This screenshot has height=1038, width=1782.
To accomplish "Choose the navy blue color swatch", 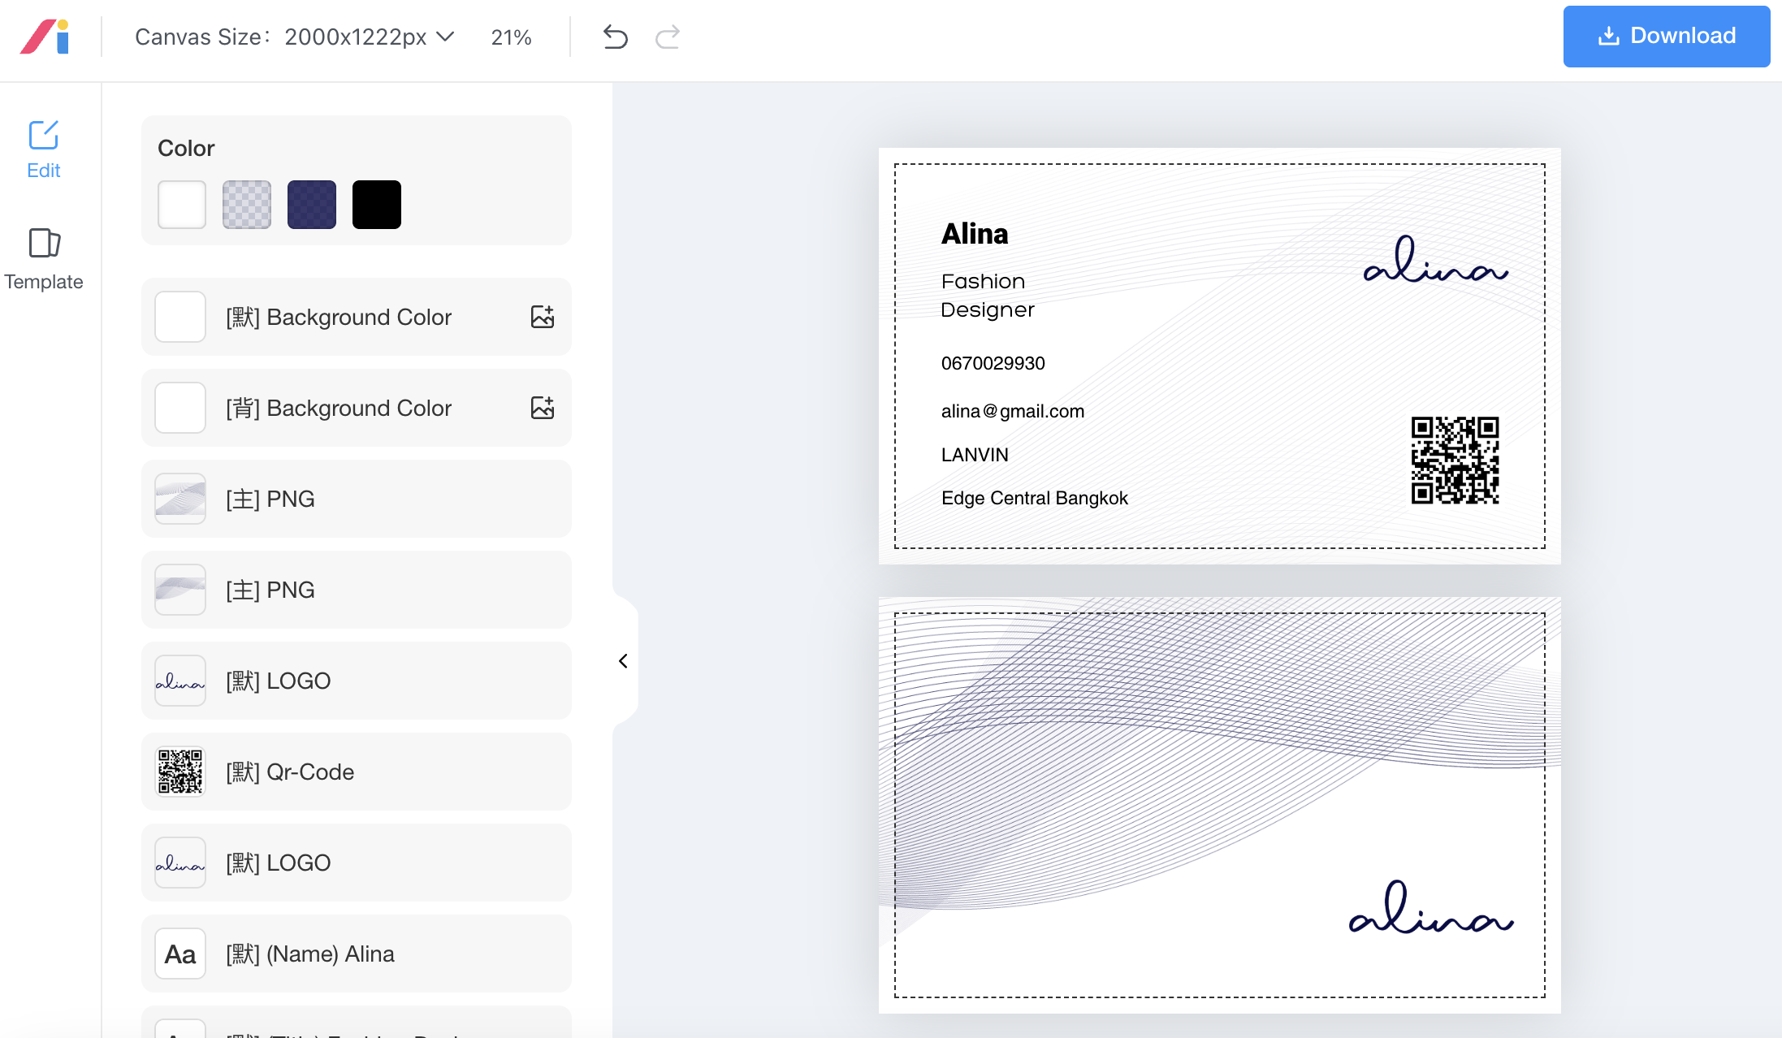I will [x=312, y=205].
